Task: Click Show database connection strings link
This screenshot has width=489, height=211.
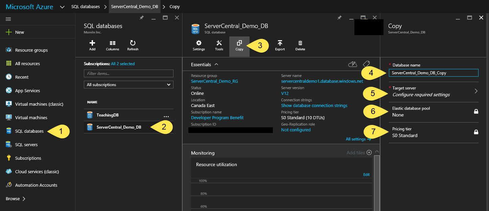Action: (314, 106)
